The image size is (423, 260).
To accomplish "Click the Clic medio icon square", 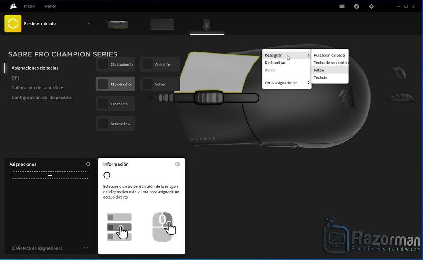I will (103, 104).
